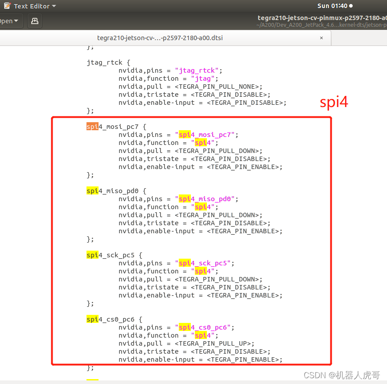The width and height of the screenshot is (387, 384).
Task: Click spi4_mosi_pc7 node header
Action: [116, 127]
